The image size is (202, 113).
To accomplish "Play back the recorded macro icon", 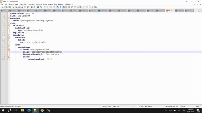I will (x=90, y=7).
